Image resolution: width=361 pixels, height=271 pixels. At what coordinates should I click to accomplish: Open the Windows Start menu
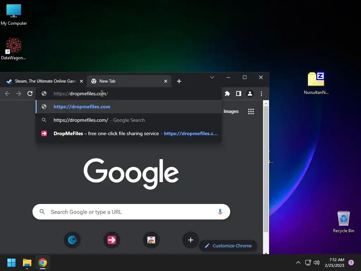click(11, 263)
